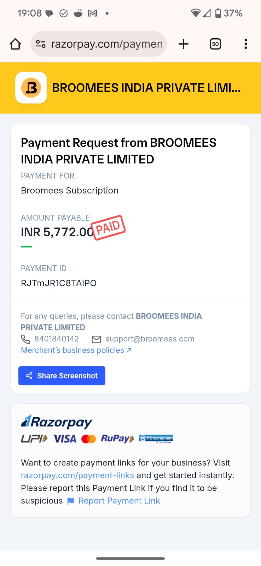
Task: Tap the Razorpay logo
Action: point(57,422)
